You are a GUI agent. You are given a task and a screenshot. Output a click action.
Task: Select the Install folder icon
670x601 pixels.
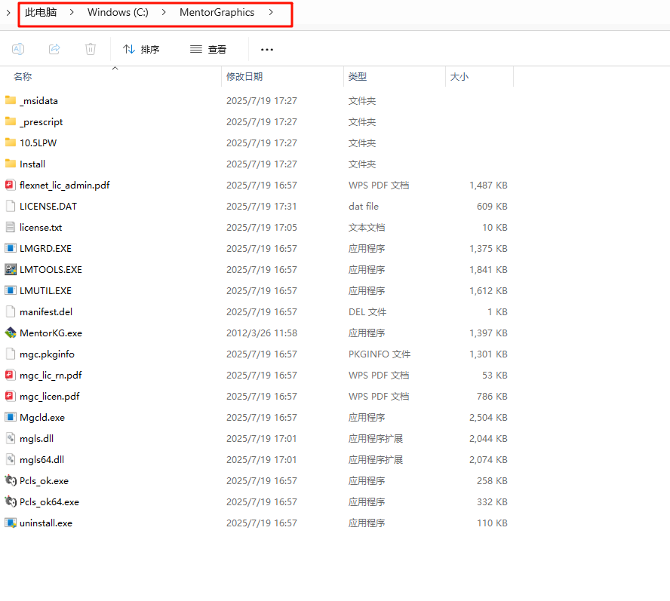click(x=11, y=164)
